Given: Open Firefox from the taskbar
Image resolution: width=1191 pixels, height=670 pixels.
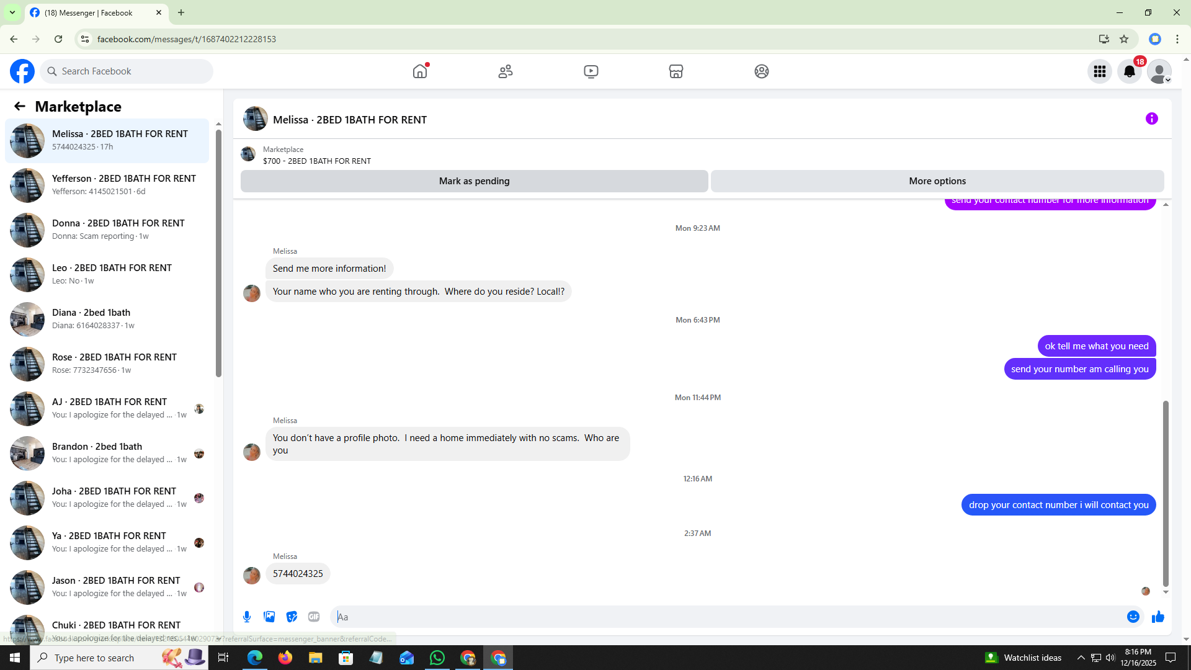Looking at the screenshot, I should pos(285,658).
